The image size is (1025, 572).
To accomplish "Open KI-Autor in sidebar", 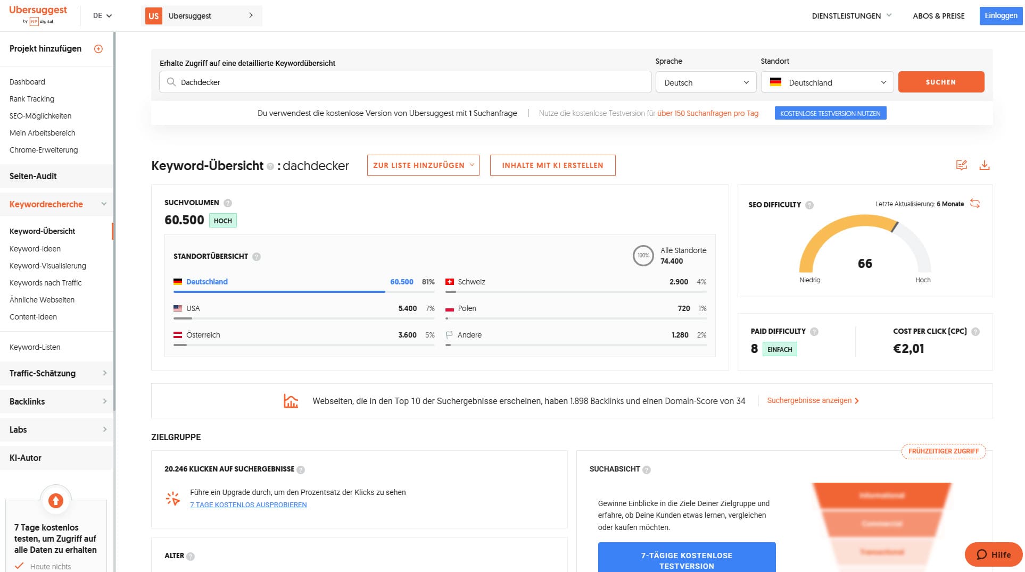I will (x=57, y=458).
